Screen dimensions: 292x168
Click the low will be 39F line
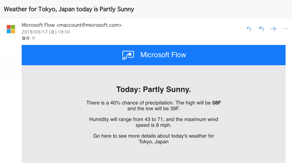[x=153, y=108]
